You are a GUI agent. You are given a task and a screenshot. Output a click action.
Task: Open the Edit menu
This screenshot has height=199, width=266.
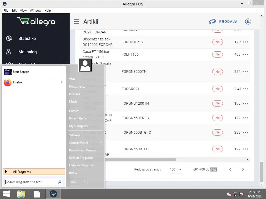point(14,10)
